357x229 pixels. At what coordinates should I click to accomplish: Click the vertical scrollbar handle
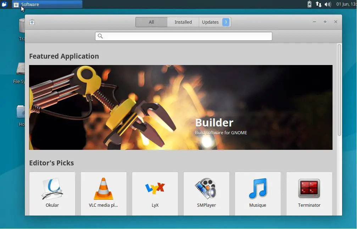tap(340, 90)
